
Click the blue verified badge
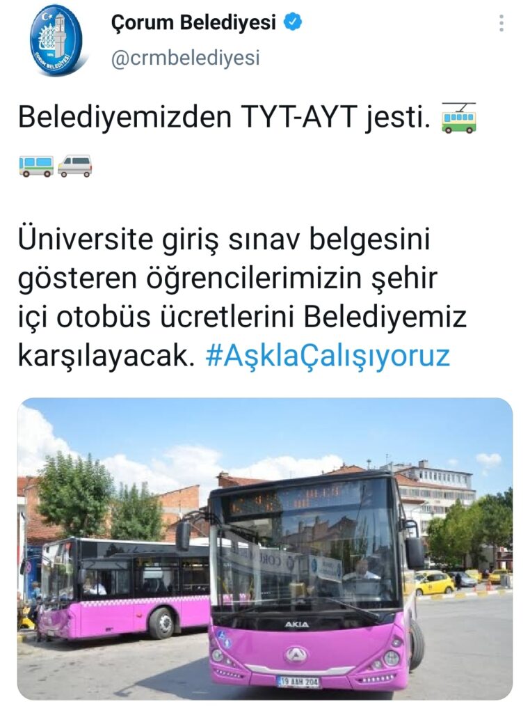(x=293, y=22)
